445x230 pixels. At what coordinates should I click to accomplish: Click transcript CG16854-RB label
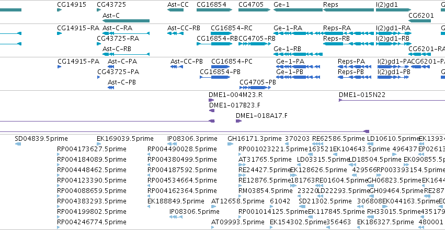coord(217,39)
